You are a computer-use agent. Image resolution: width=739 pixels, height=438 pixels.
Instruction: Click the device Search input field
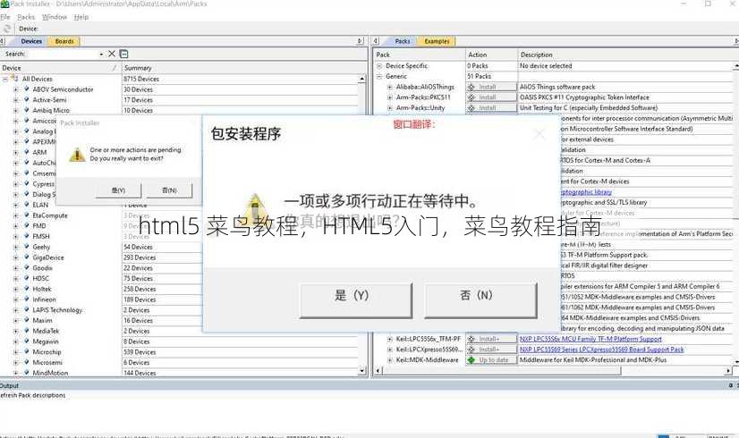[63, 55]
